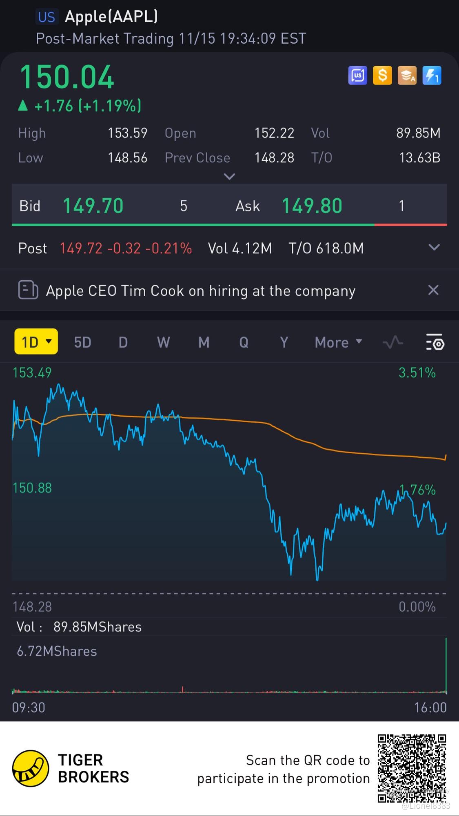Open chart indicator wave icon

pyautogui.click(x=393, y=342)
